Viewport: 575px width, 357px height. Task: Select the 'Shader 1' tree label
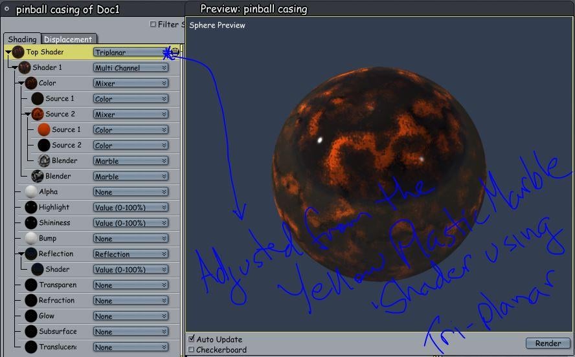coord(47,67)
